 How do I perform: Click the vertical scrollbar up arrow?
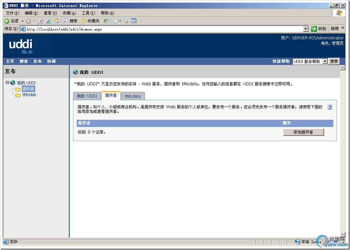click(343, 68)
